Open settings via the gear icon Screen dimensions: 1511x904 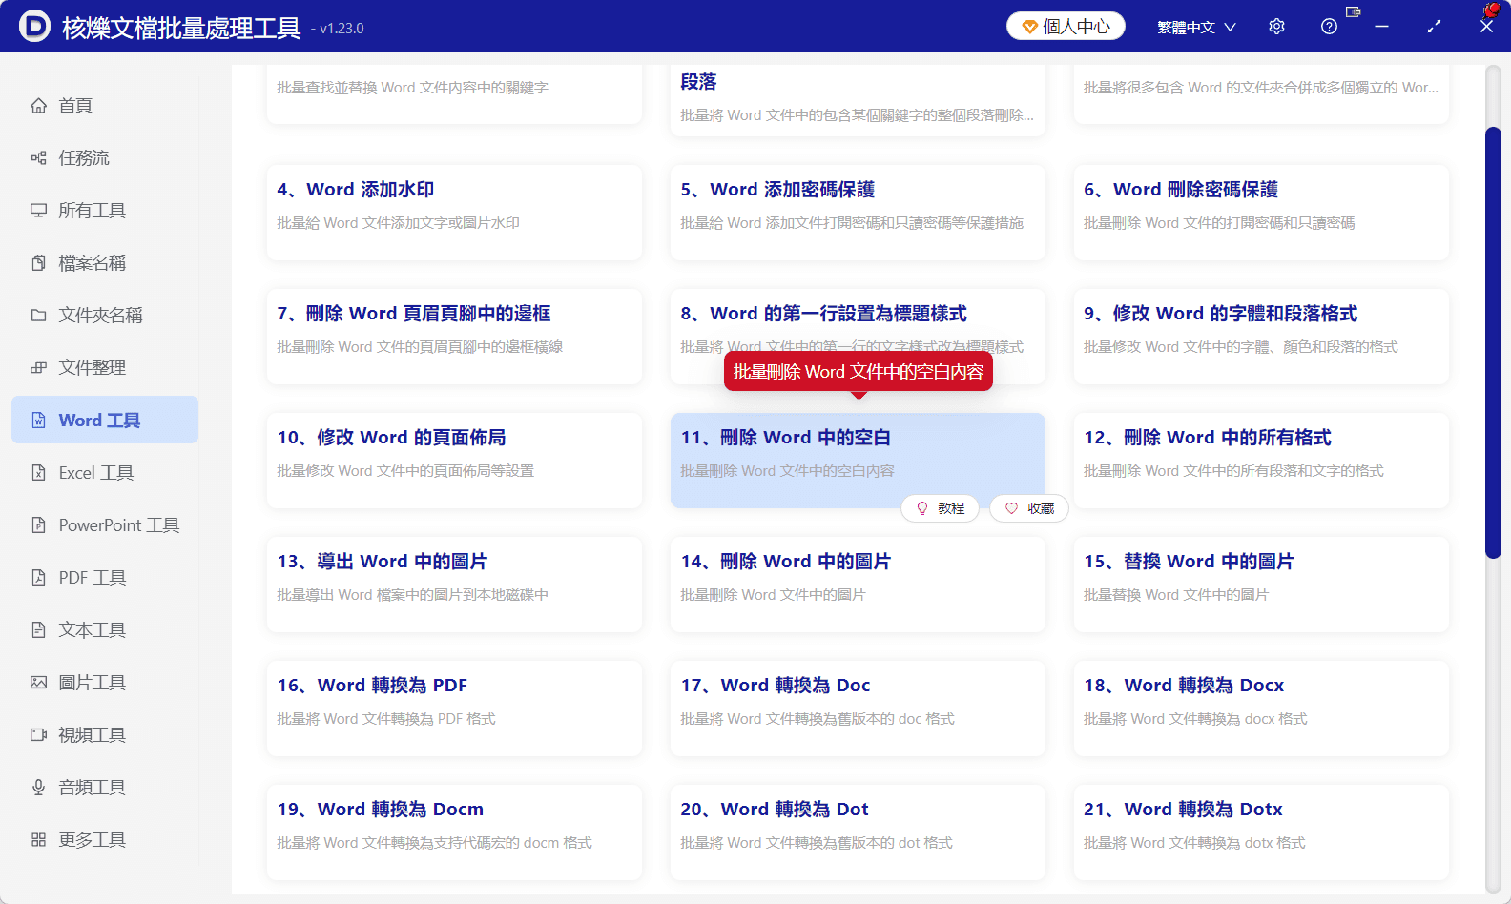[x=1276, y=27]
